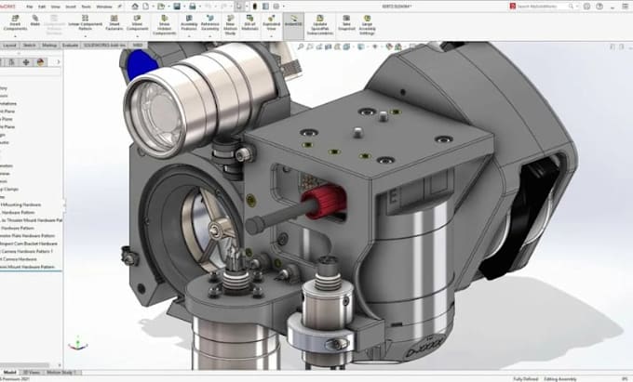
Task: Expand Exploded View dropdown arrow
Action: coord(271,36)
